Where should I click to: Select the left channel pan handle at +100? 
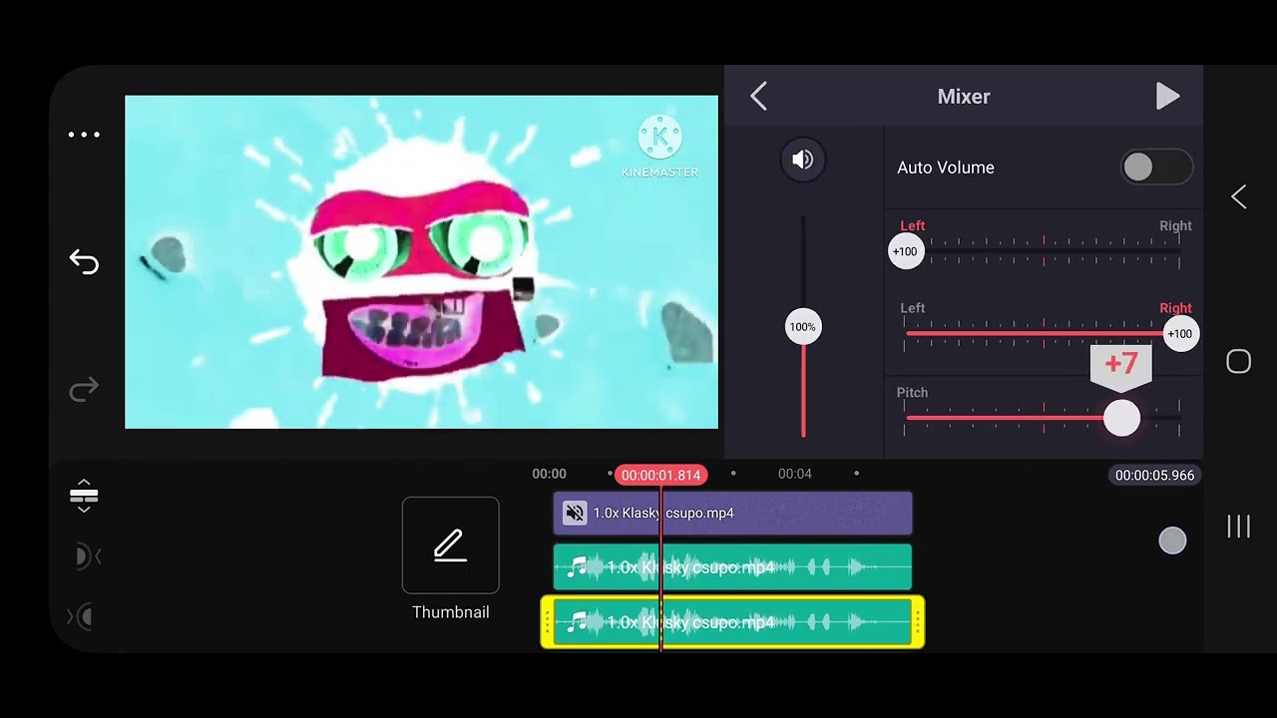pyautogui.click(x=905, y=251)
